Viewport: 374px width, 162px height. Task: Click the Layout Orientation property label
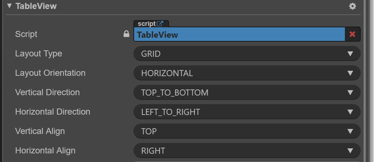50,73
